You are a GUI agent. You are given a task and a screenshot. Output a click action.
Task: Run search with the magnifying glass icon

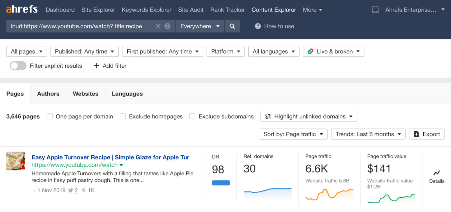[232, 26]
